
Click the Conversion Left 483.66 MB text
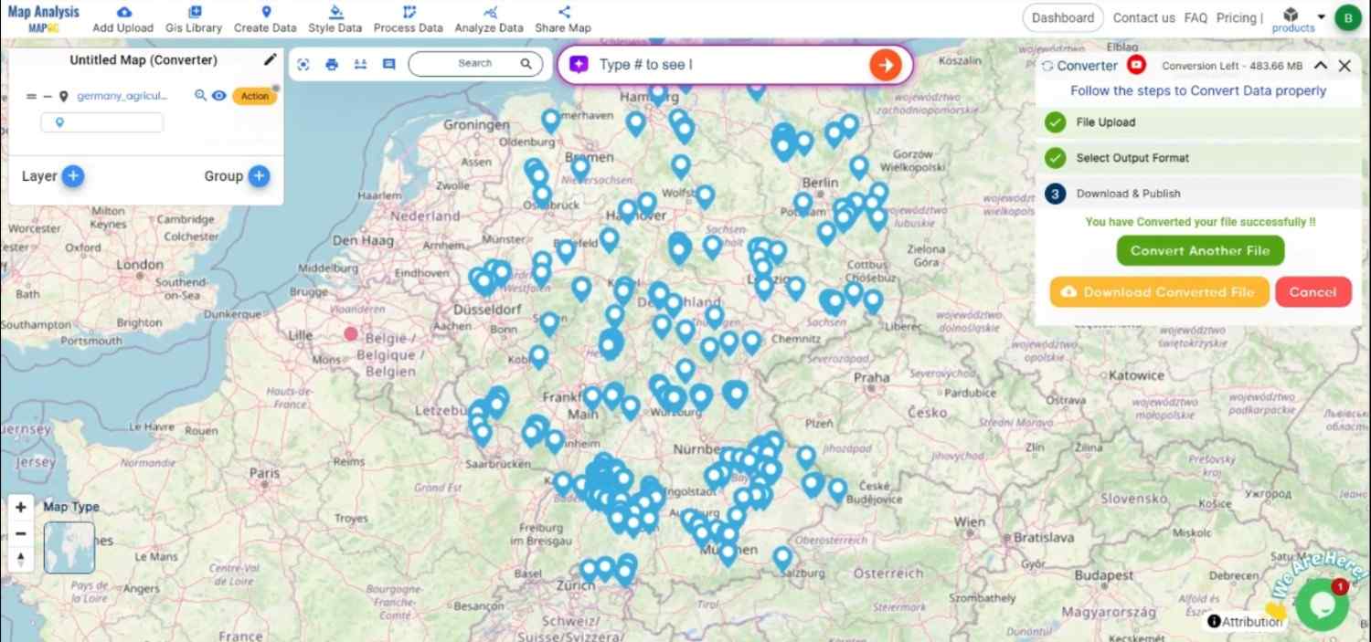1232,66
